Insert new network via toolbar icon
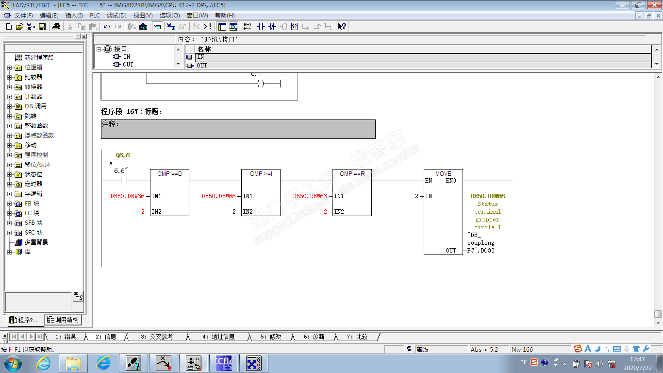 247,27
